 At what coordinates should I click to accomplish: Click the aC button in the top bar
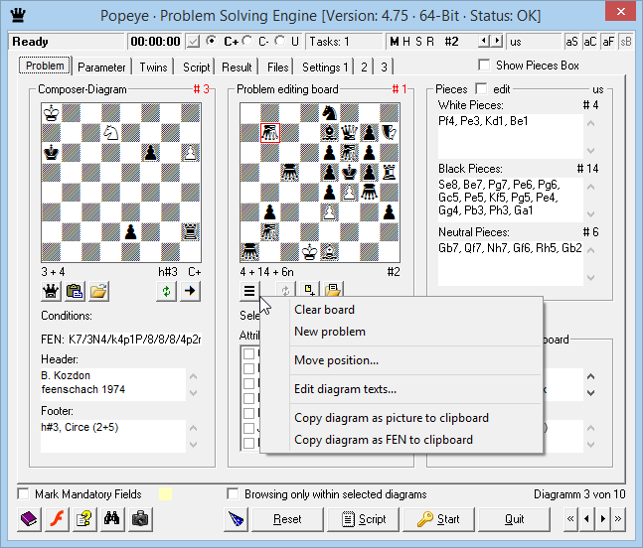pyautogui.click(x=589, y=42)
